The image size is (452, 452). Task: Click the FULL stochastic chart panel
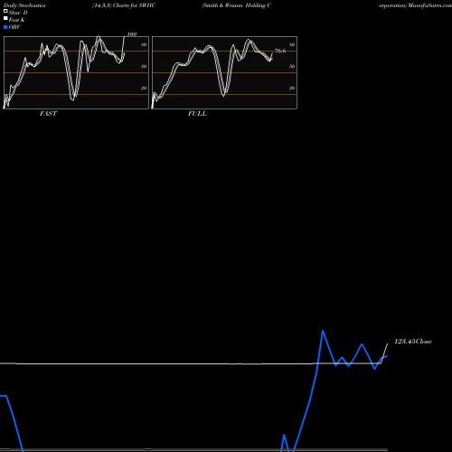pos(224,72)
